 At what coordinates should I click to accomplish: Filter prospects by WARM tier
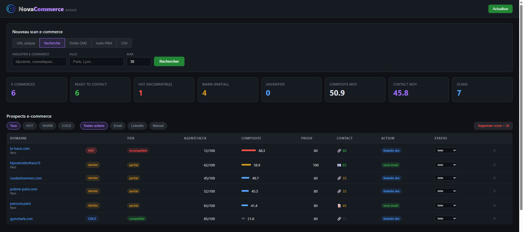point(47,126)
